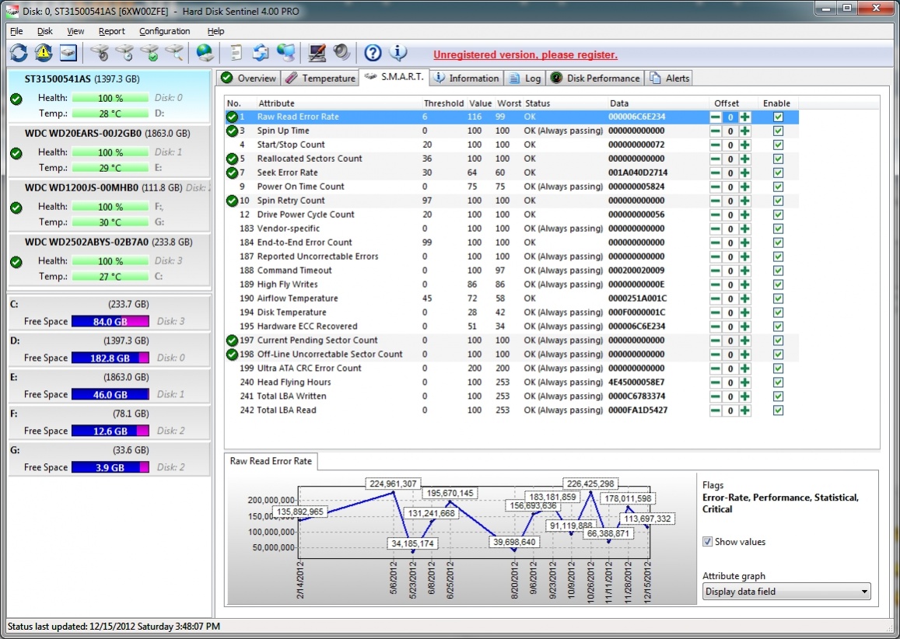Click the document report toolbar icon
The height and width of the screenshot is (639, 900).
pyautogui.click(x=236, y=52)
